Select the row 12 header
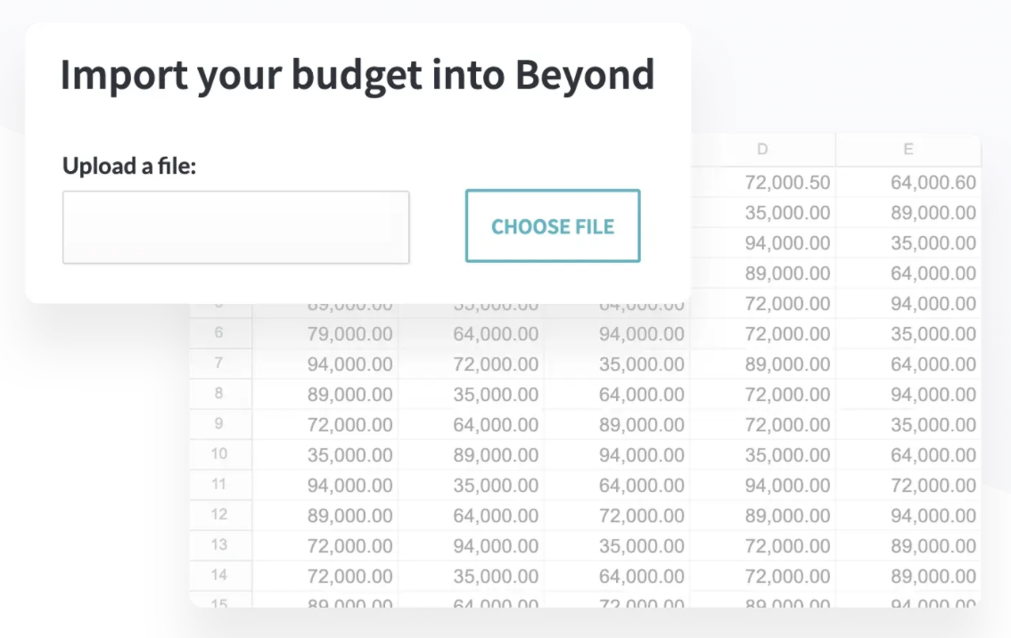 click(x=219, y=515)
